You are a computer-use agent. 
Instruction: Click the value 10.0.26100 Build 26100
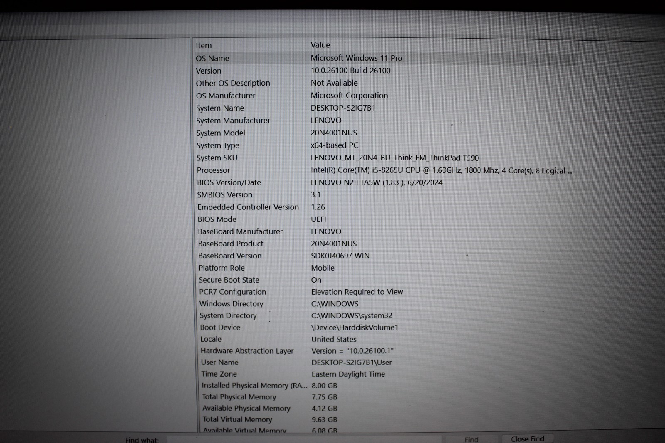click(351, 71)
